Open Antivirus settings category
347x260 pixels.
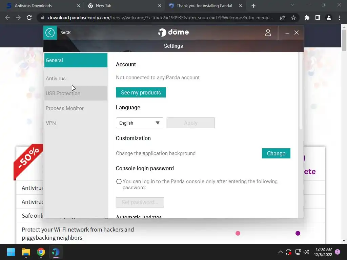point(76,79)
